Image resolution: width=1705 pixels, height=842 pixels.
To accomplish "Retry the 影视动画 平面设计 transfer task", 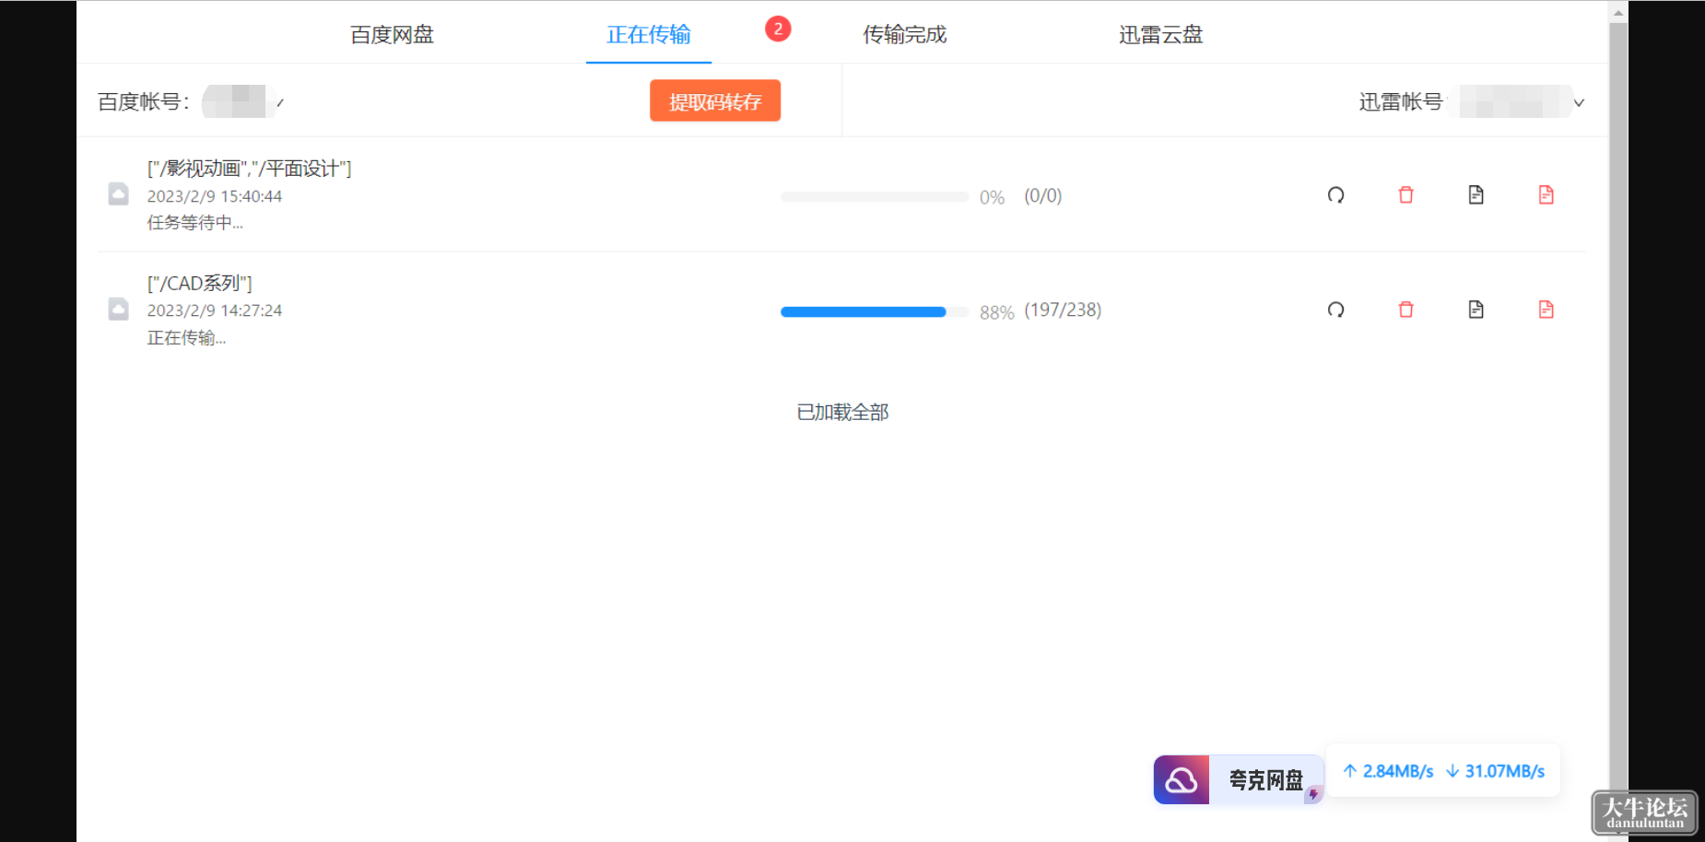I will [1335, 195].
